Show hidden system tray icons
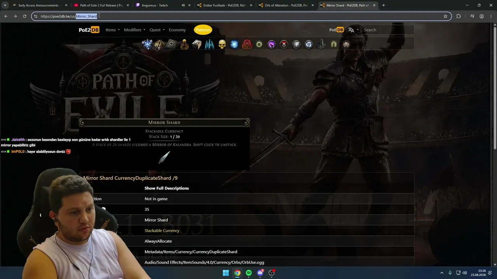Viewport: 497px width, 279px height. pyautogui.click(x=441, y=273)
